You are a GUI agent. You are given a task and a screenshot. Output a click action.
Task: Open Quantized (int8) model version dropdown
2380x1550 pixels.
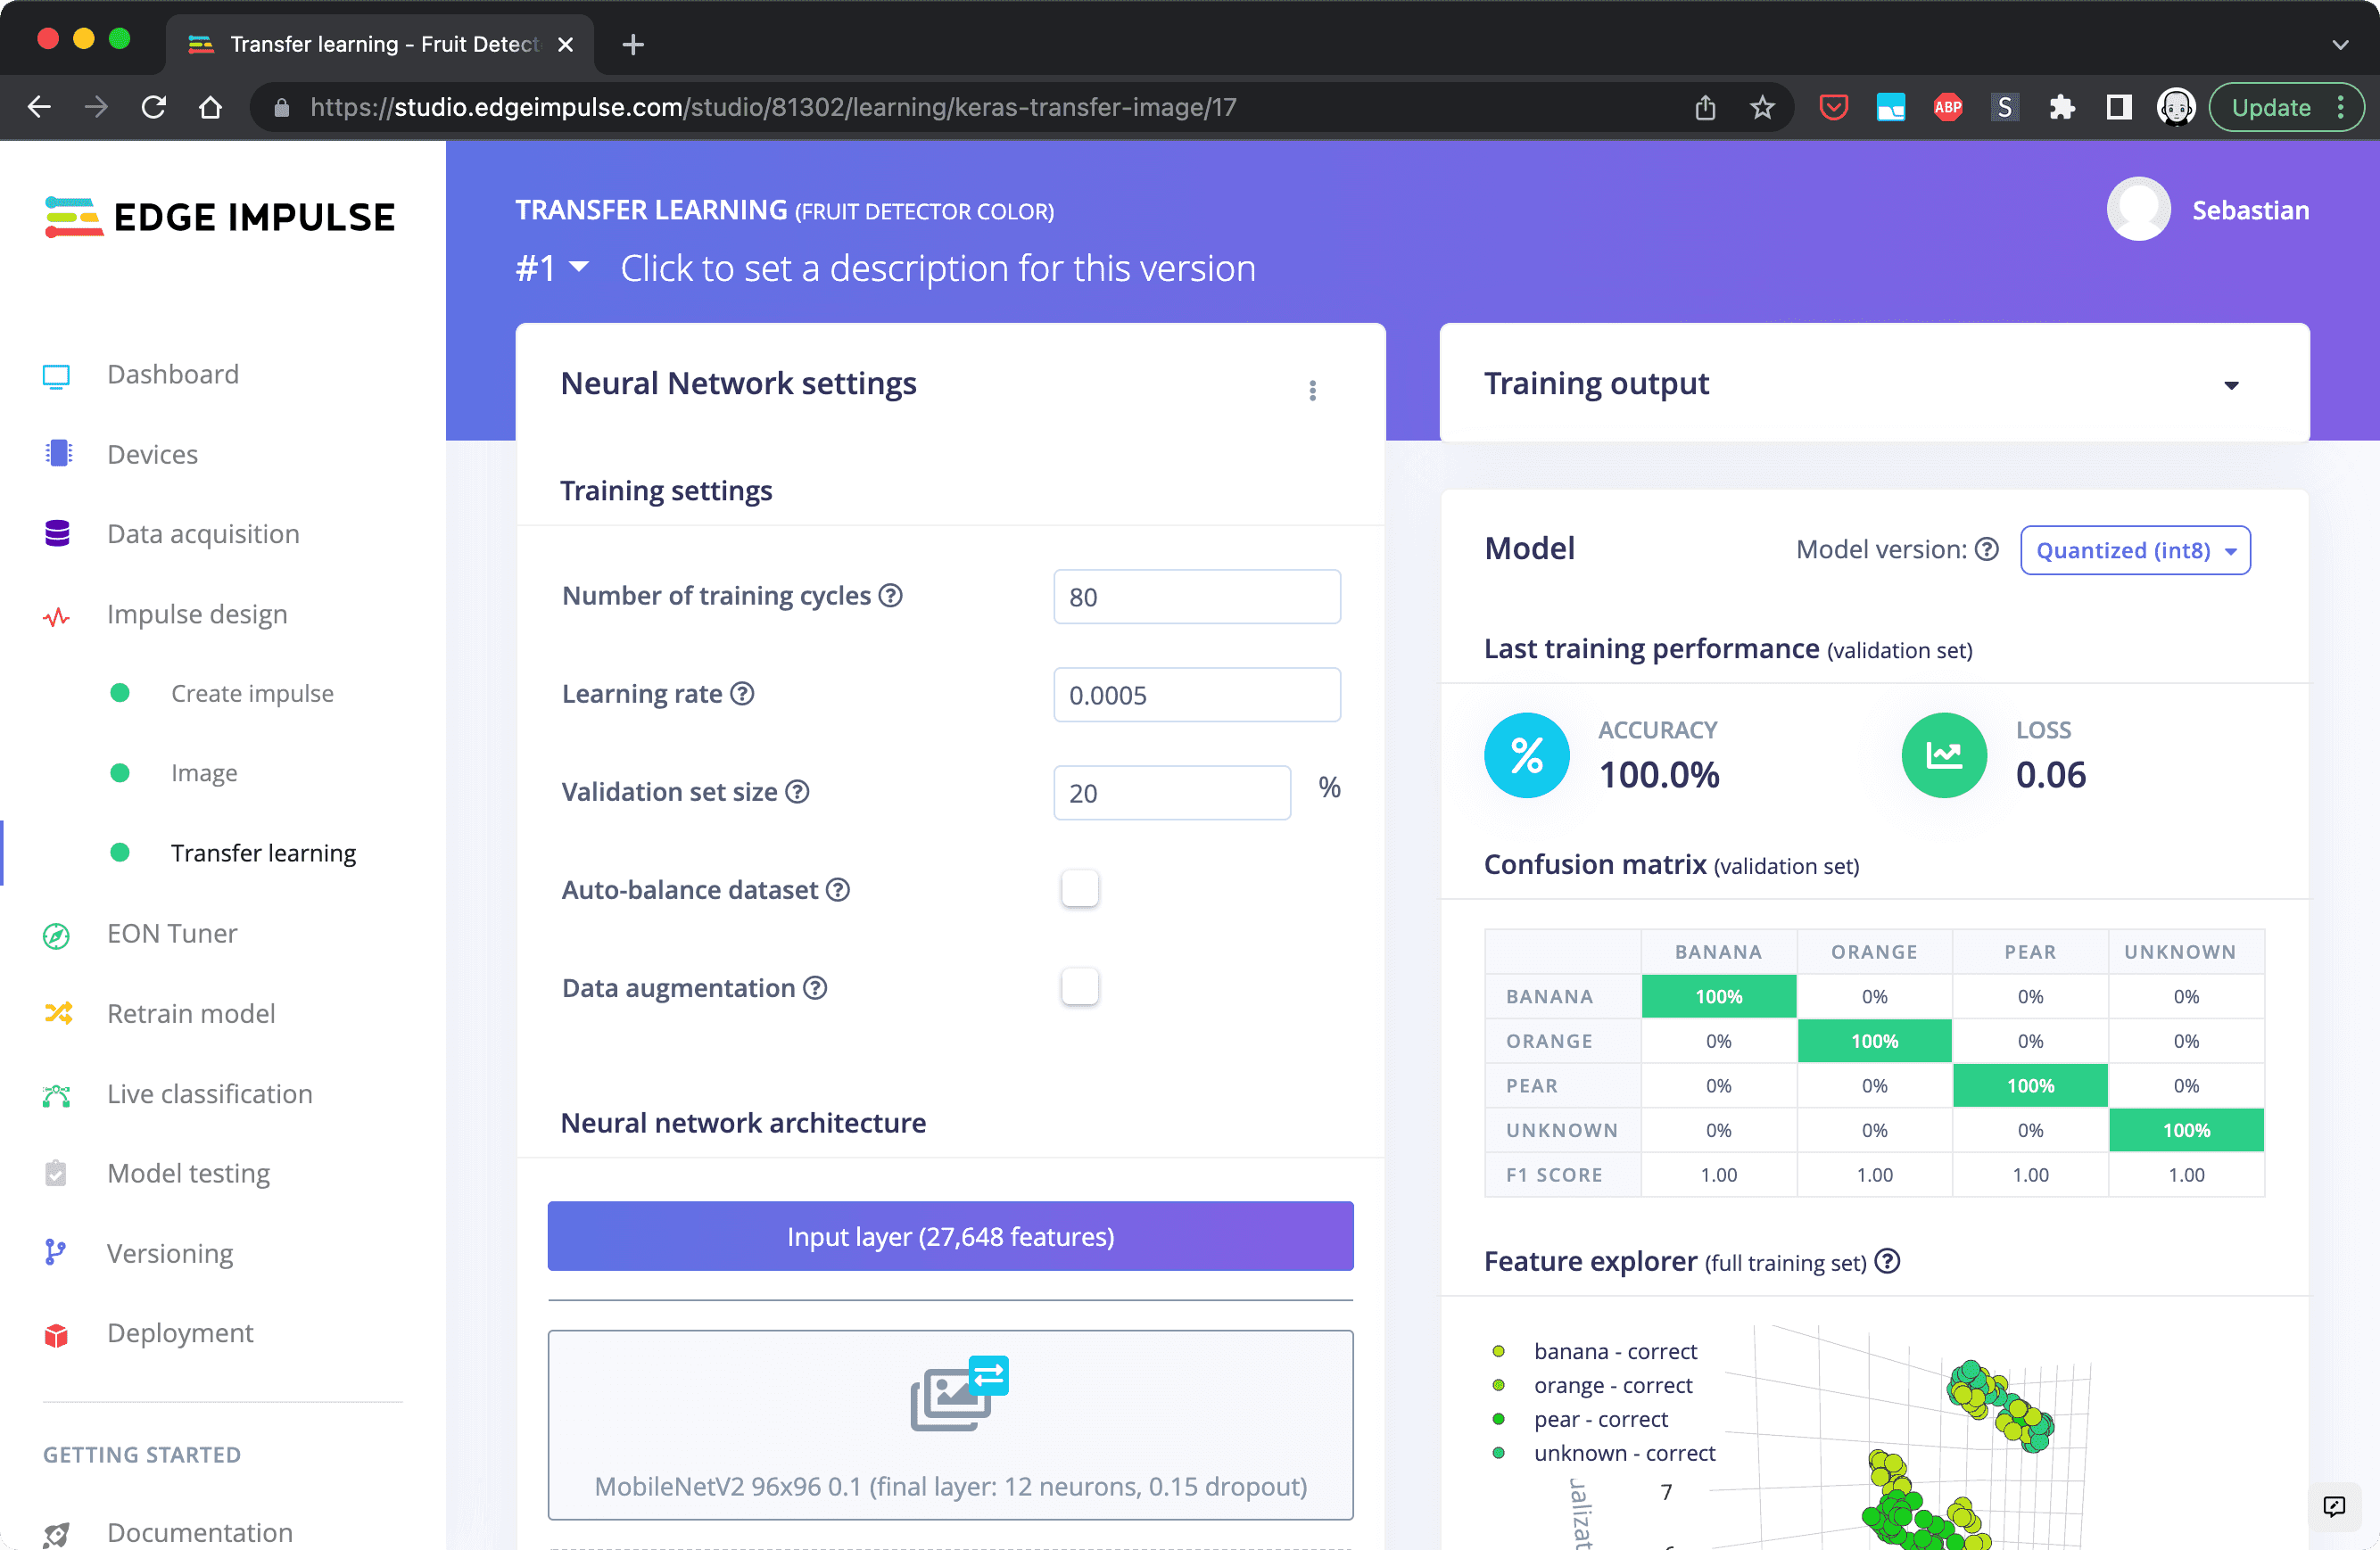[x=2135, y=551]
